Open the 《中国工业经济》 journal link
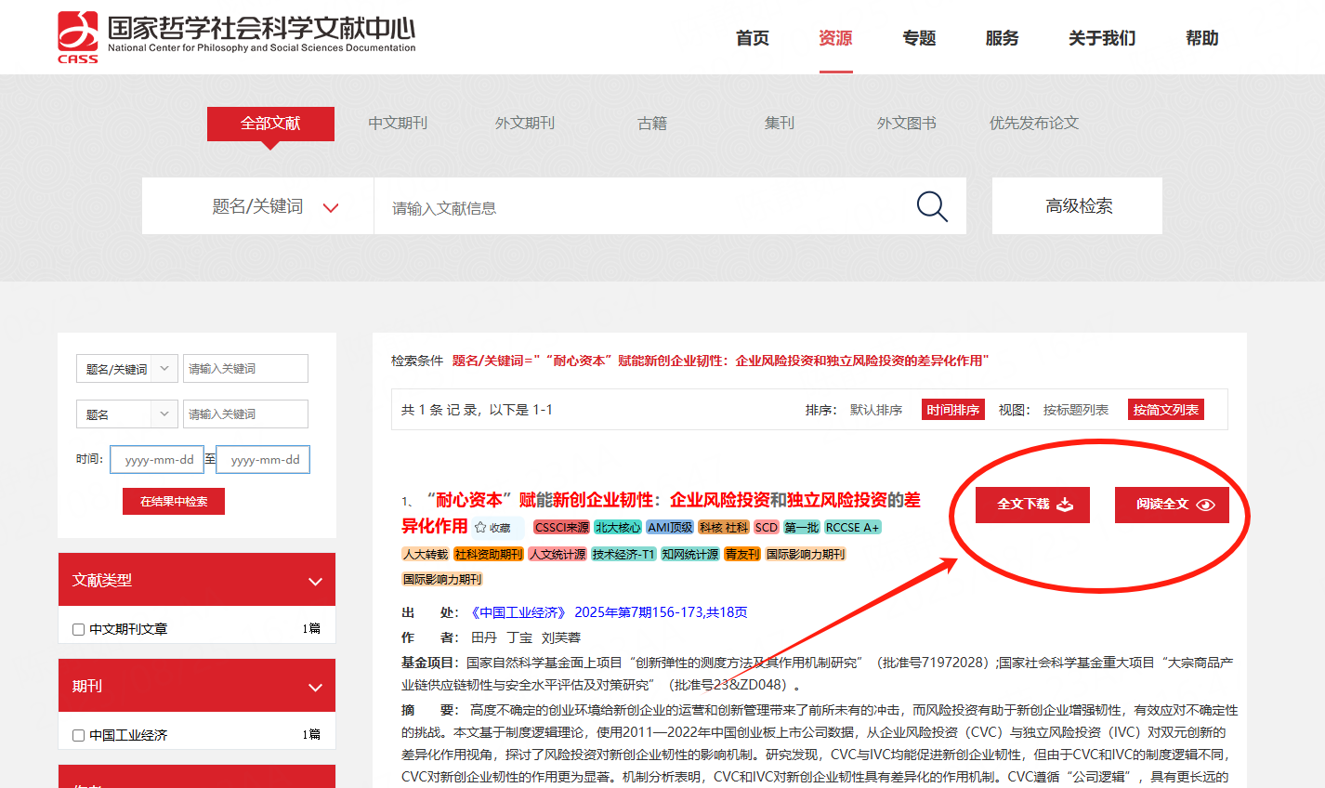This screenshot has width=1325, height=788. 518,612
